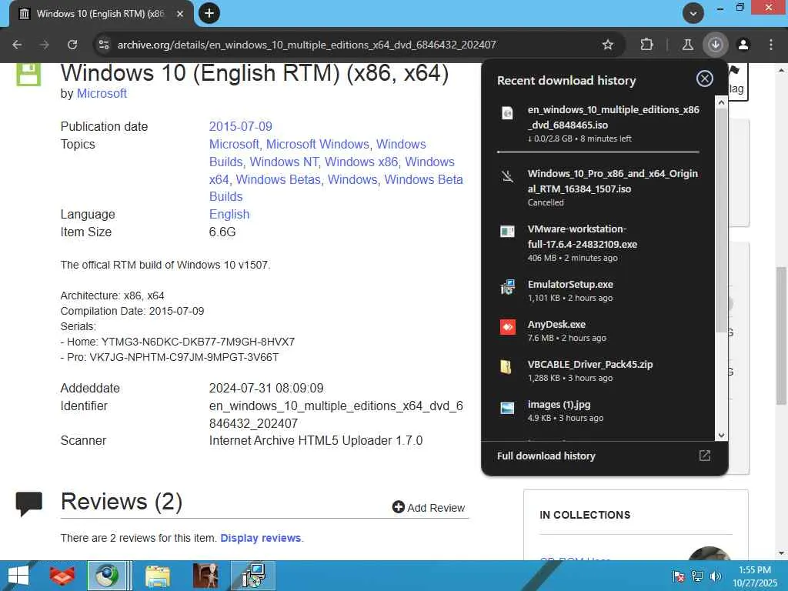Expand the tab search dropdown
Image resolution: width=788 pixels, height=591 pixels.
tap(693, 14)
